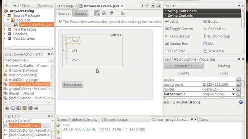
Task: Click Binding button in Properties panel
Action: tap(224, 66)
